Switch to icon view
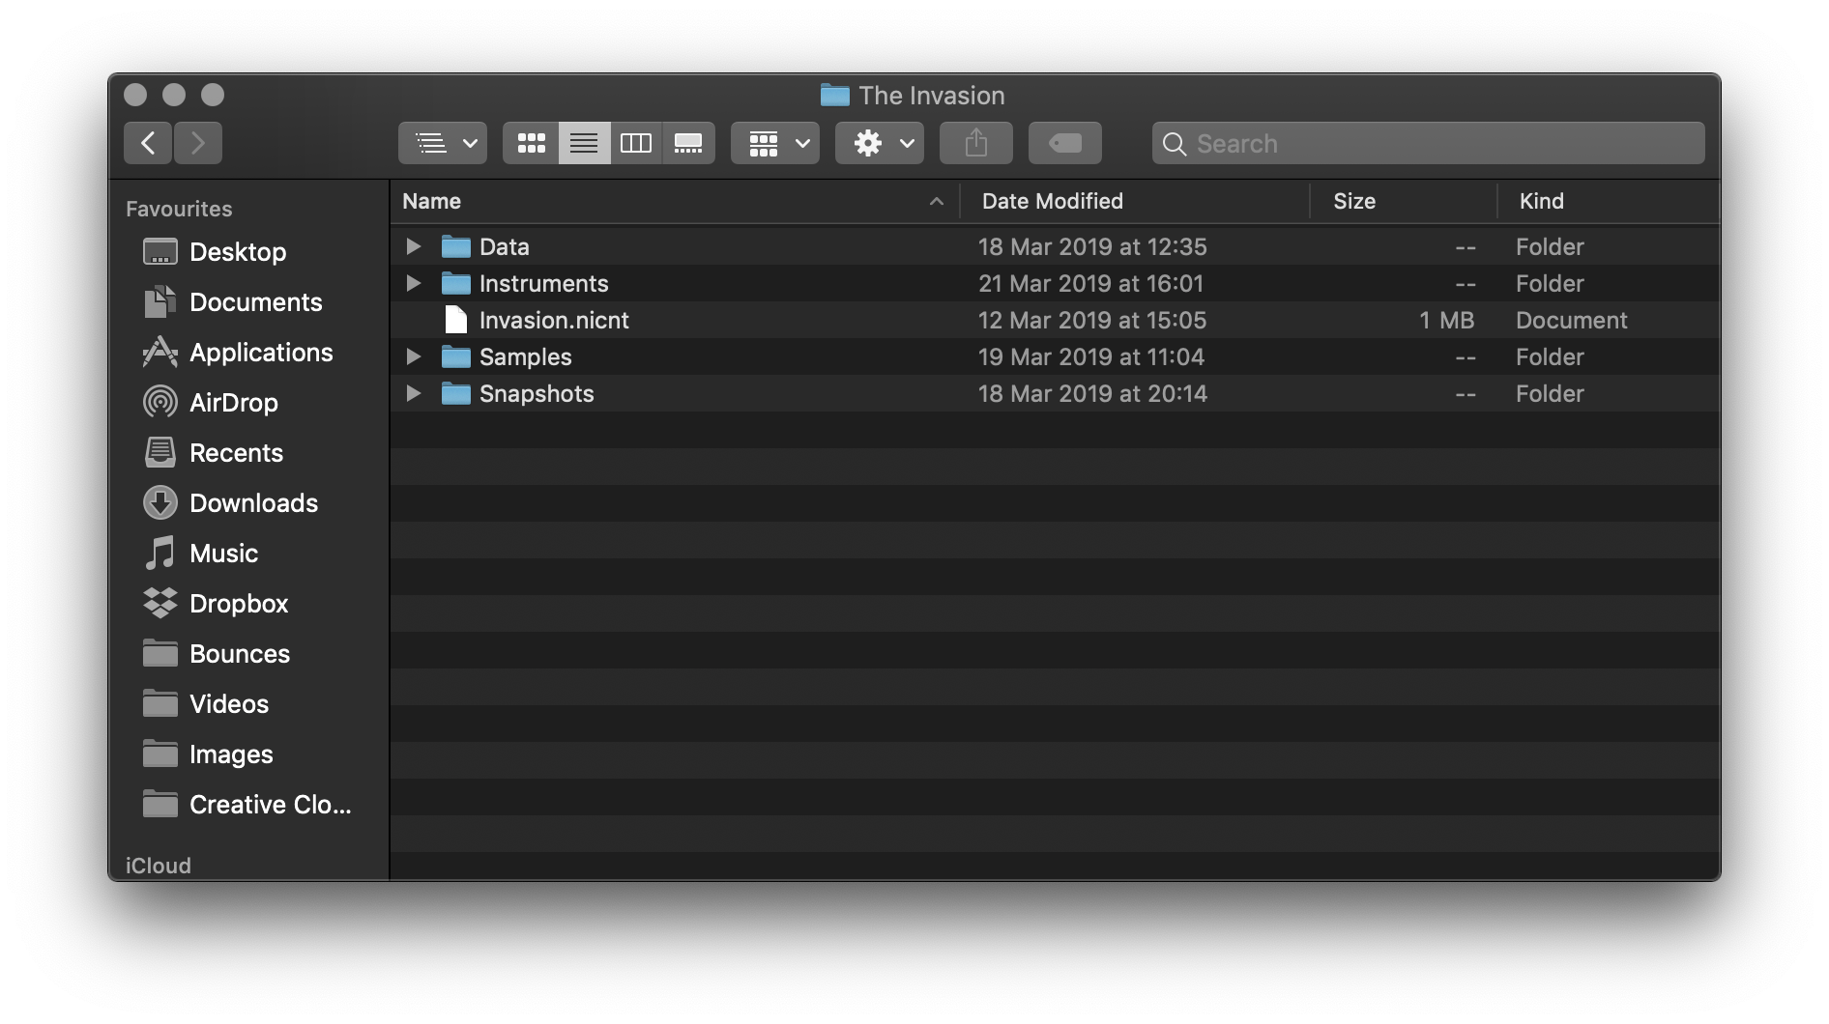 531,143
